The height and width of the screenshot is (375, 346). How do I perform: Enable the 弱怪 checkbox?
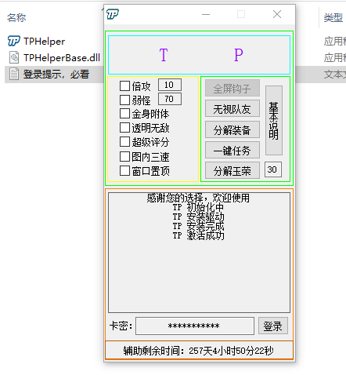pos(124,100)
